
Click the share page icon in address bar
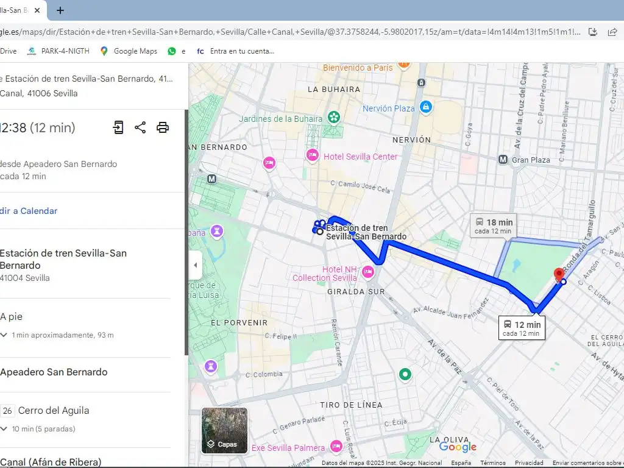coord(612,32)
